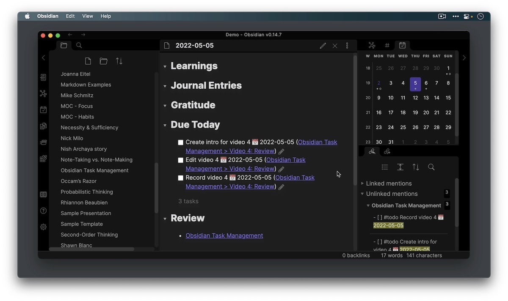Open the Obsidian menu in the menu bar
508x301 pixels.
(x=48, y=16)
